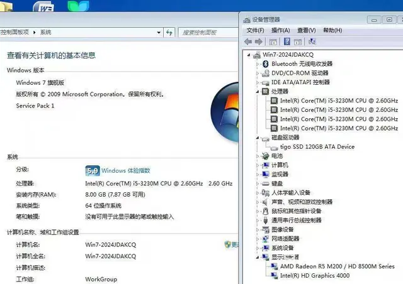Click the 搜索控制面板 search field
The image size is (403, 284).
[x=208, y=33]
